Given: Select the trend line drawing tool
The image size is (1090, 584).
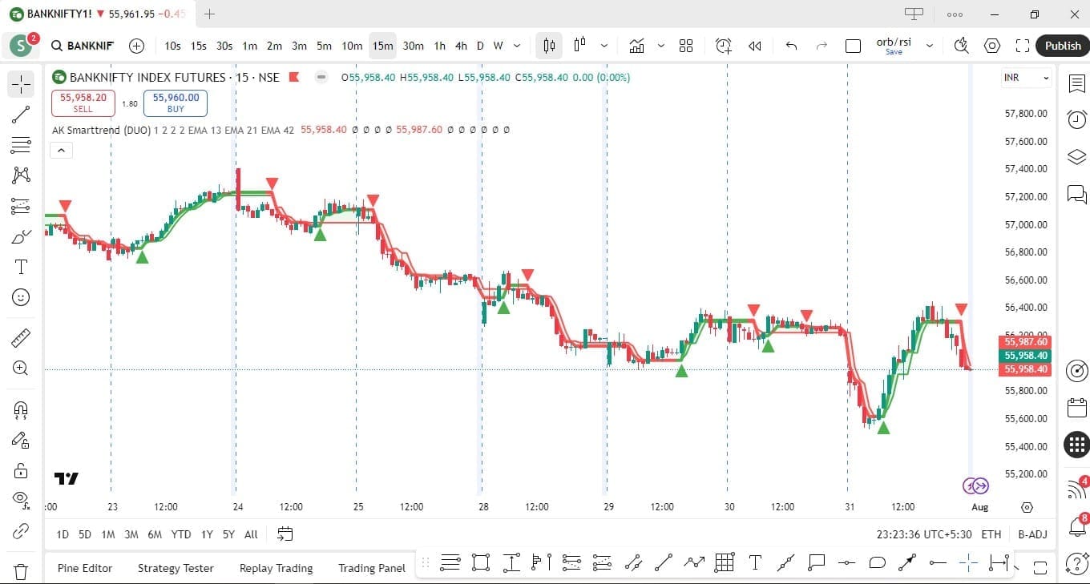Looking at the screenshot, I should [21, 115].
